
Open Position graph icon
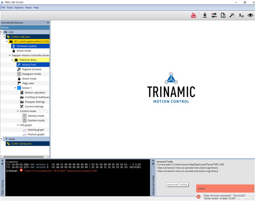click(x=25, y=134)
